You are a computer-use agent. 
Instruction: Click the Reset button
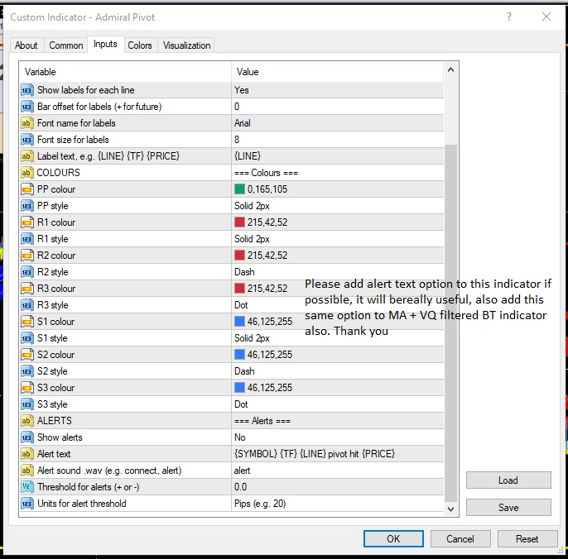(x=527, y=538)
